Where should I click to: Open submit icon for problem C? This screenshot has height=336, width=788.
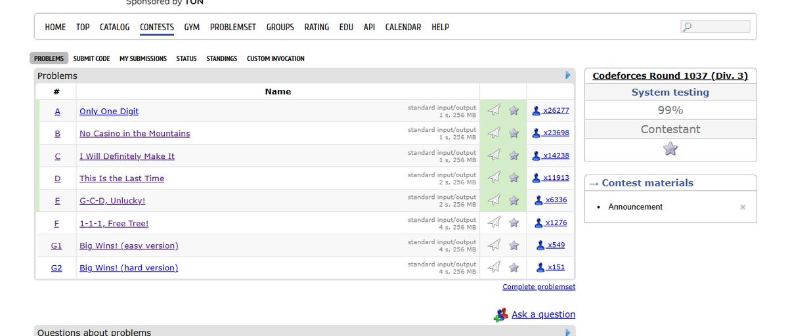pyautogui.click(x=494, y=155)
